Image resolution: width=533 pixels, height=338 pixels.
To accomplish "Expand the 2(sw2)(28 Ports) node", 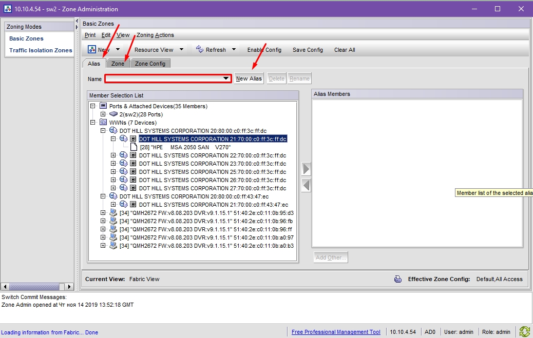I will click(103, 114).
